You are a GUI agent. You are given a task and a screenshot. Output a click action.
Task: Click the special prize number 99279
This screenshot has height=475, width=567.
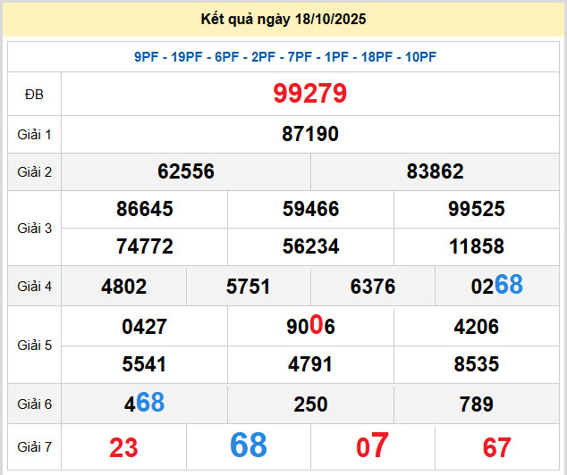pos(310,94)
